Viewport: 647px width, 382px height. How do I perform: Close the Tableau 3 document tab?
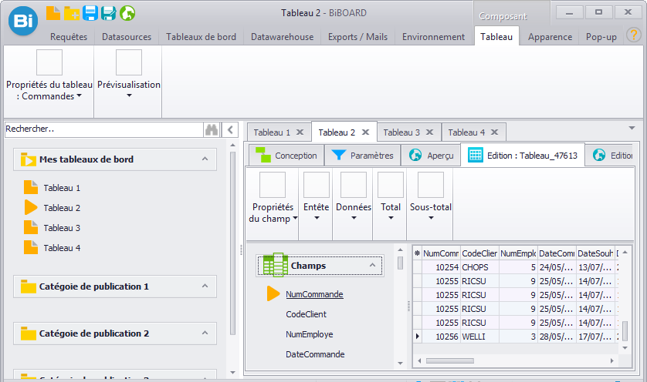click(429, 132)
